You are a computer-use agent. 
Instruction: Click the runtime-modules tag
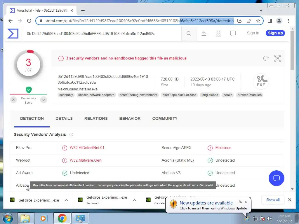tap(250, 95)
